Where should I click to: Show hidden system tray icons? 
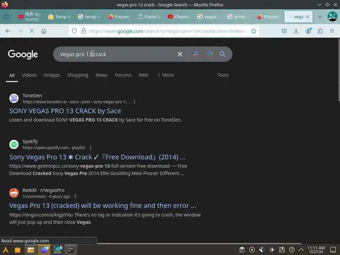301,250
